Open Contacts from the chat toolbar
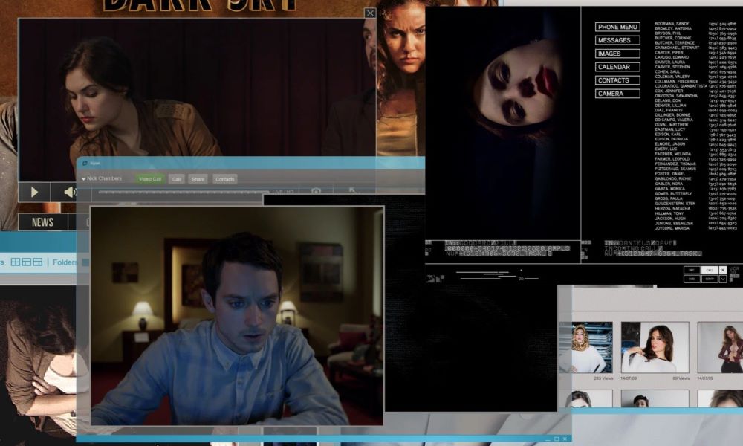The width and height of the screenshot is (743, 446). (x=224, y=179)
